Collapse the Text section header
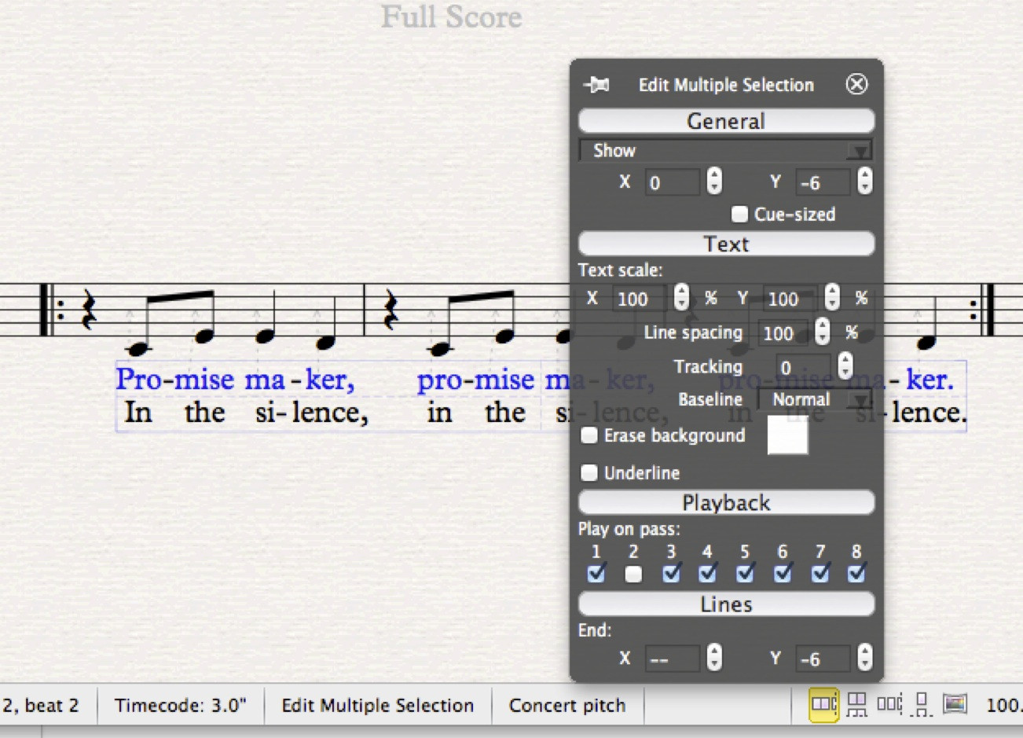The height and width of the screenshot is (738, 1023). click(x=726, y=244)
